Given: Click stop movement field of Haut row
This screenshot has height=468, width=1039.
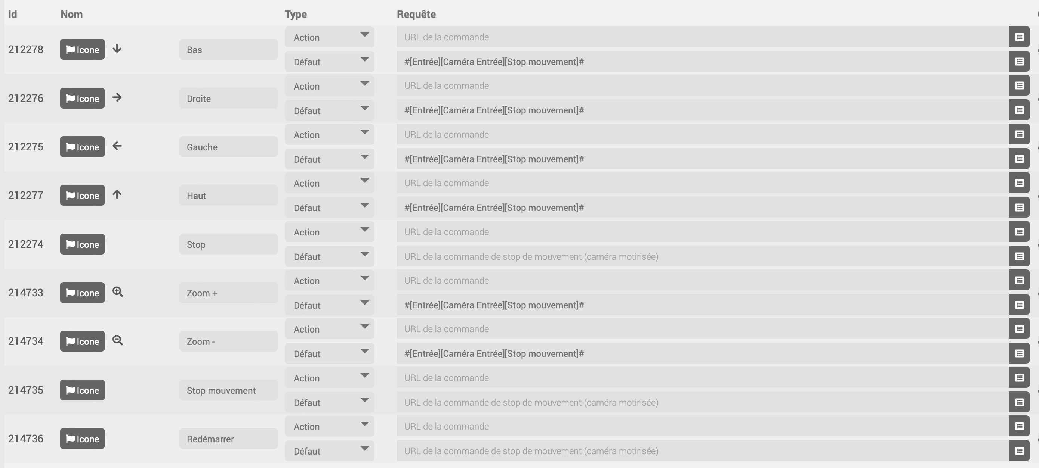Looking at the screenshot, I should pos(703,208).
